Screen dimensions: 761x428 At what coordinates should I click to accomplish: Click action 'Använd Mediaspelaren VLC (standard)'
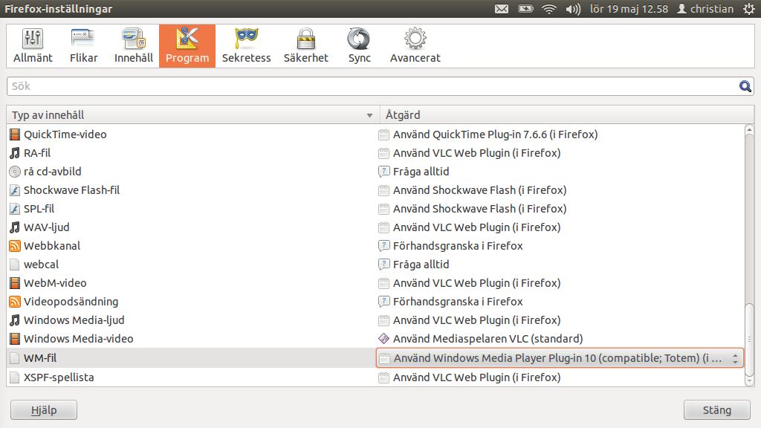coord(488,339)
